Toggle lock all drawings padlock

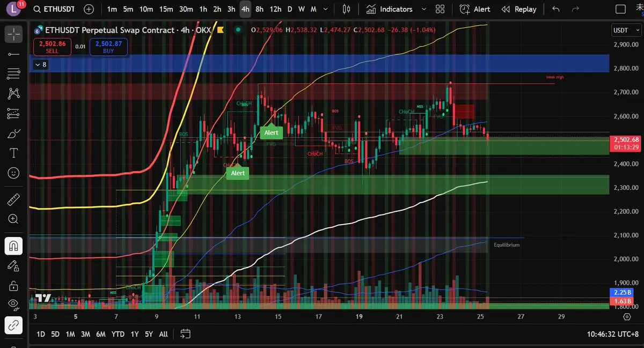[x=13, y=285]
